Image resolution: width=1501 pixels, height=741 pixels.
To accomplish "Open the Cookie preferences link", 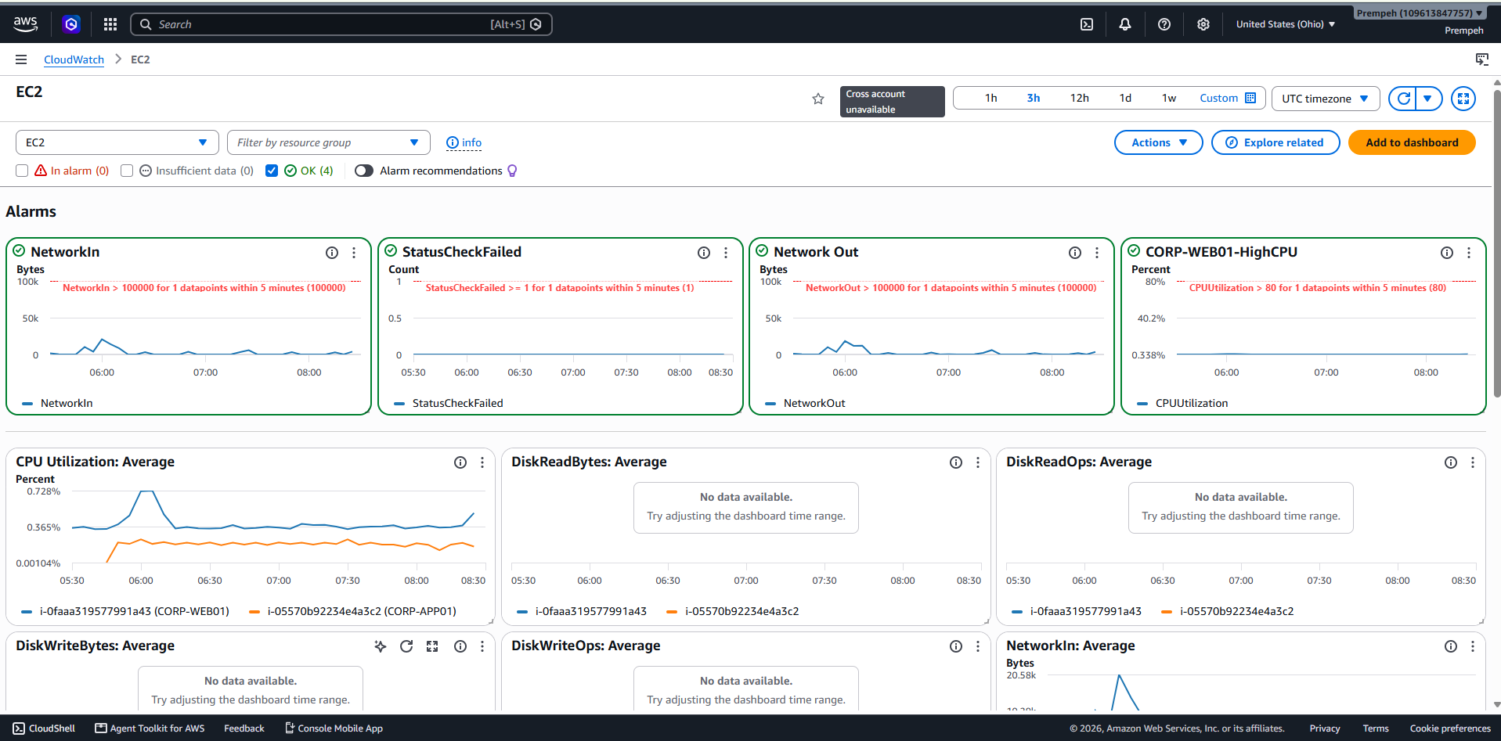I will click(x=1450, y=728).
